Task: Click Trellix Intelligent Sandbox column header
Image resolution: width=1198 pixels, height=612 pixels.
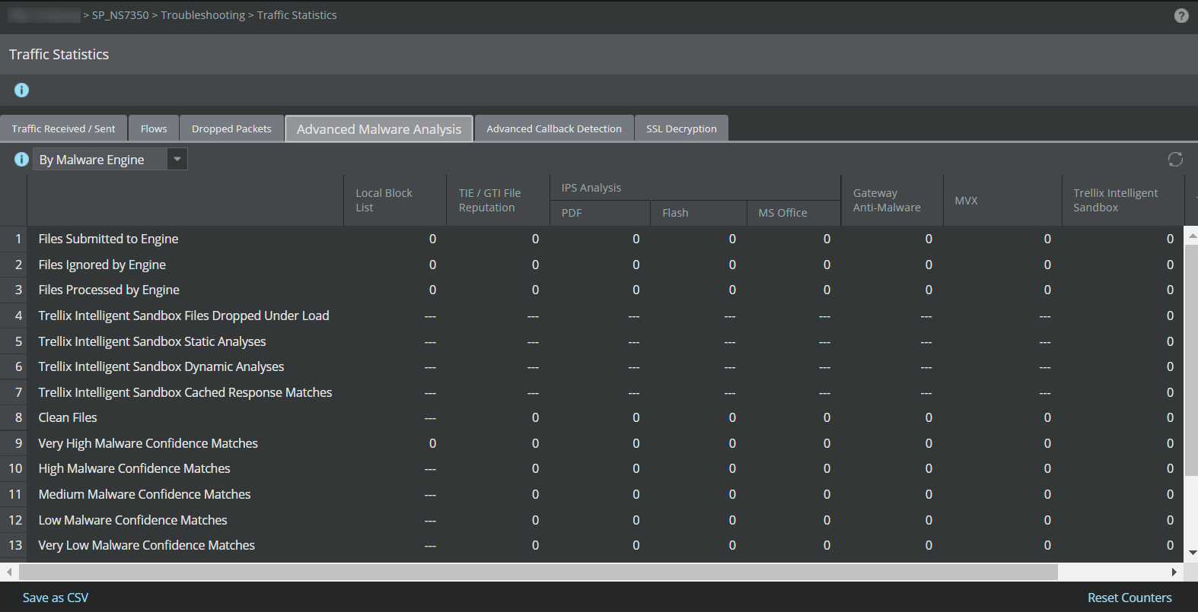Action: (1123, 201)
